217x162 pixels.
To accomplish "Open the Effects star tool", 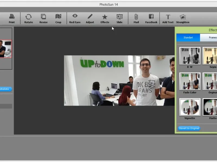I will click(105, 18).
